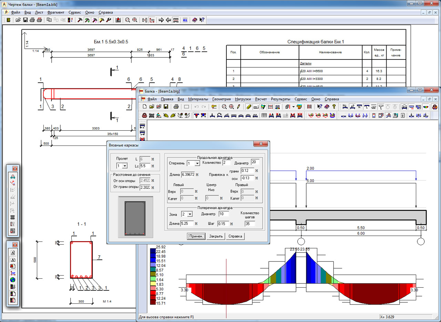Click the new document icon in the Балка toolbar
This screenshot has height=322, width=441.
pyautogui.click(x=144, y=107)
